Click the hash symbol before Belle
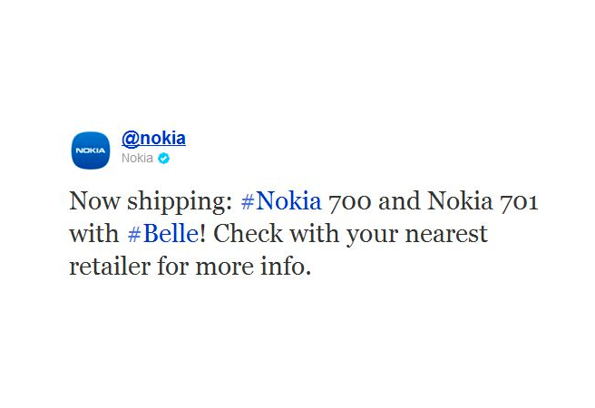 tap(134, 234)
